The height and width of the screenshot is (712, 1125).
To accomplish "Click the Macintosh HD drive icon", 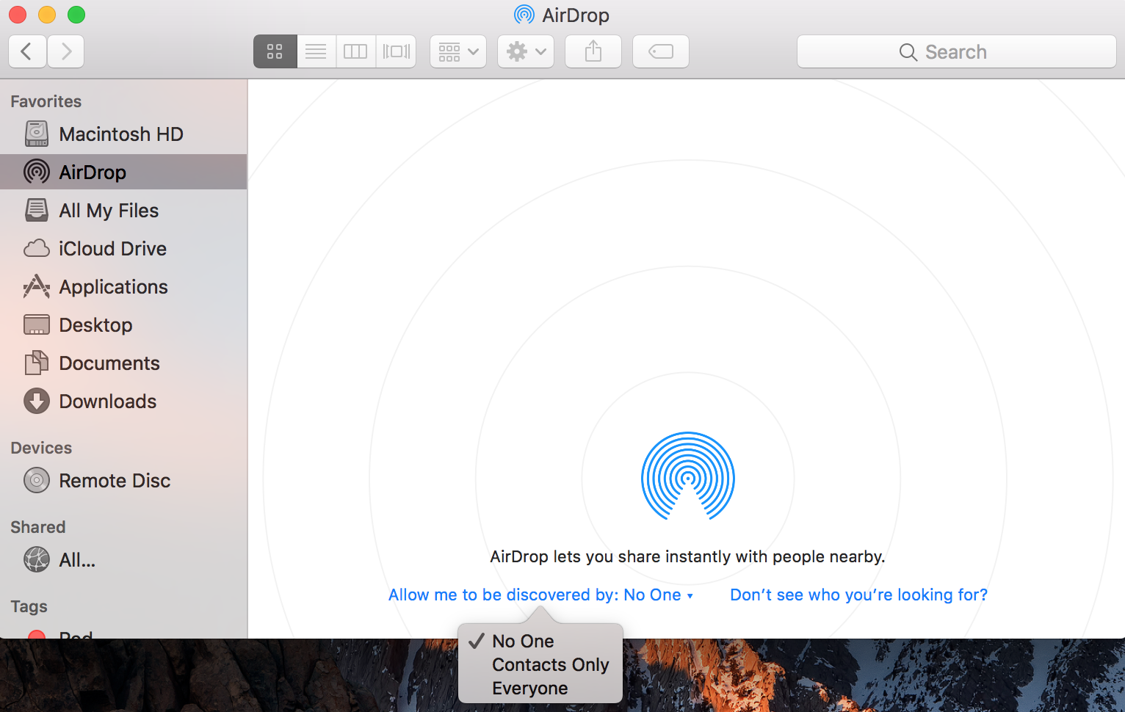I will pos(37,134).
